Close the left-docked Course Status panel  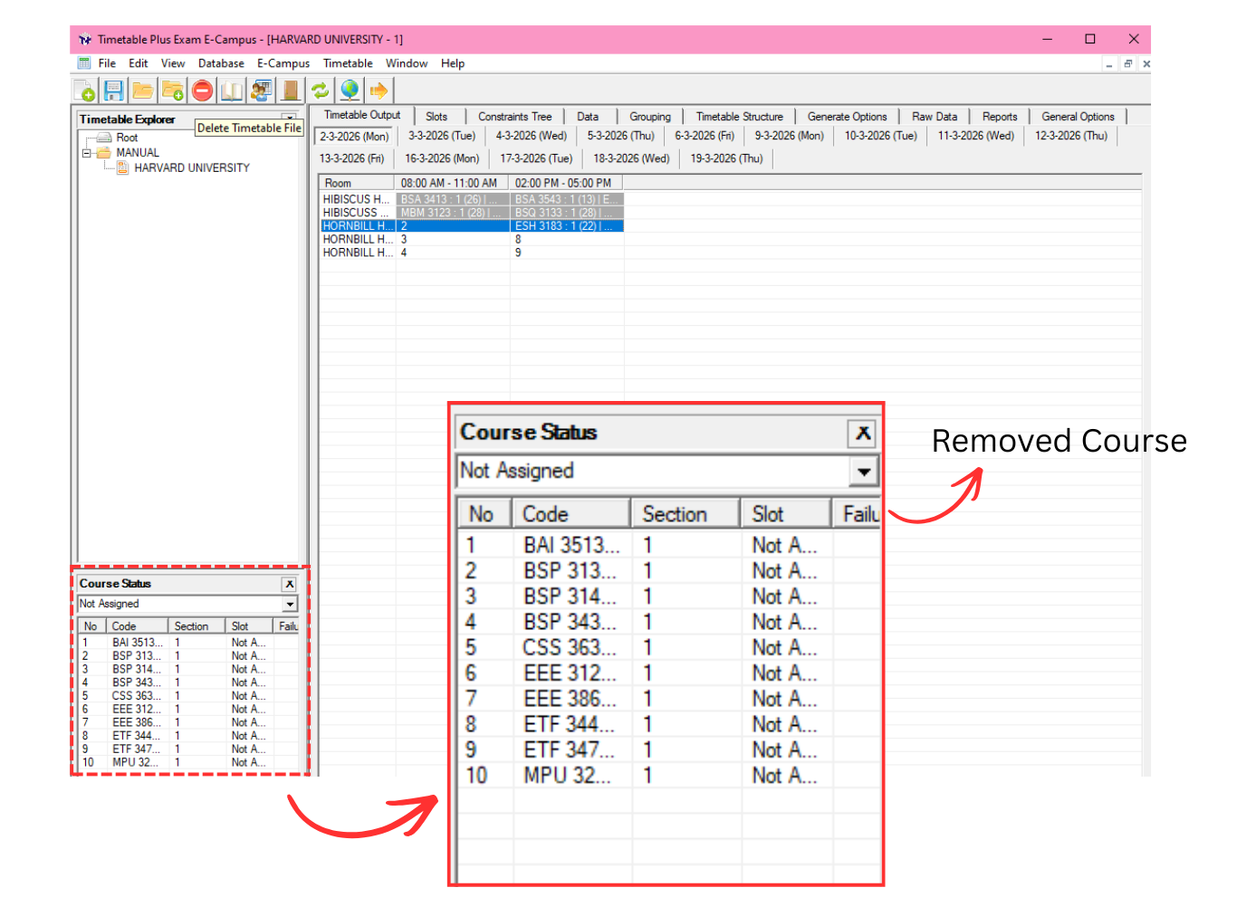(289, 585)
